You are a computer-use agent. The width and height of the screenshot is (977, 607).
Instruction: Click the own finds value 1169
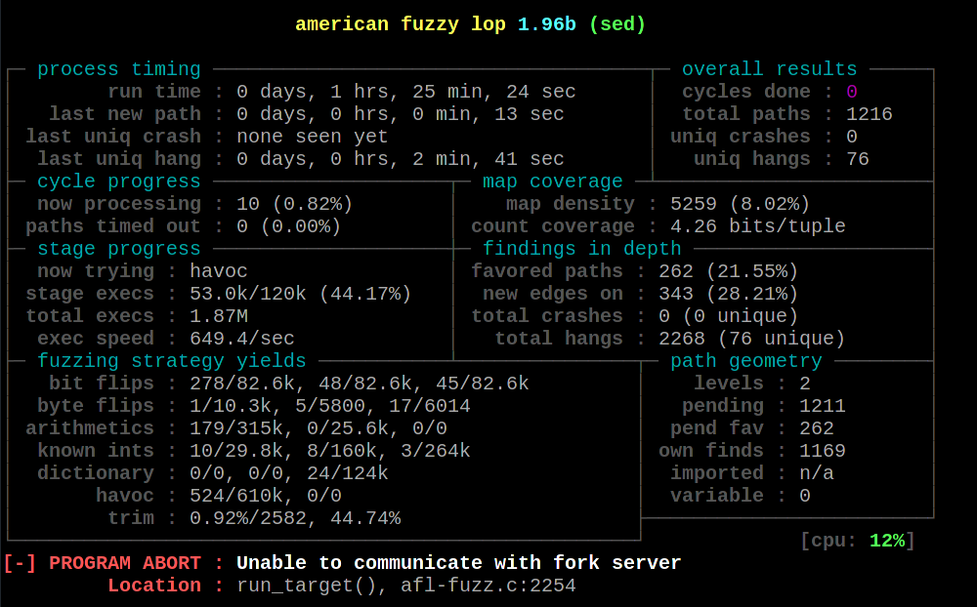coord(823,450)
